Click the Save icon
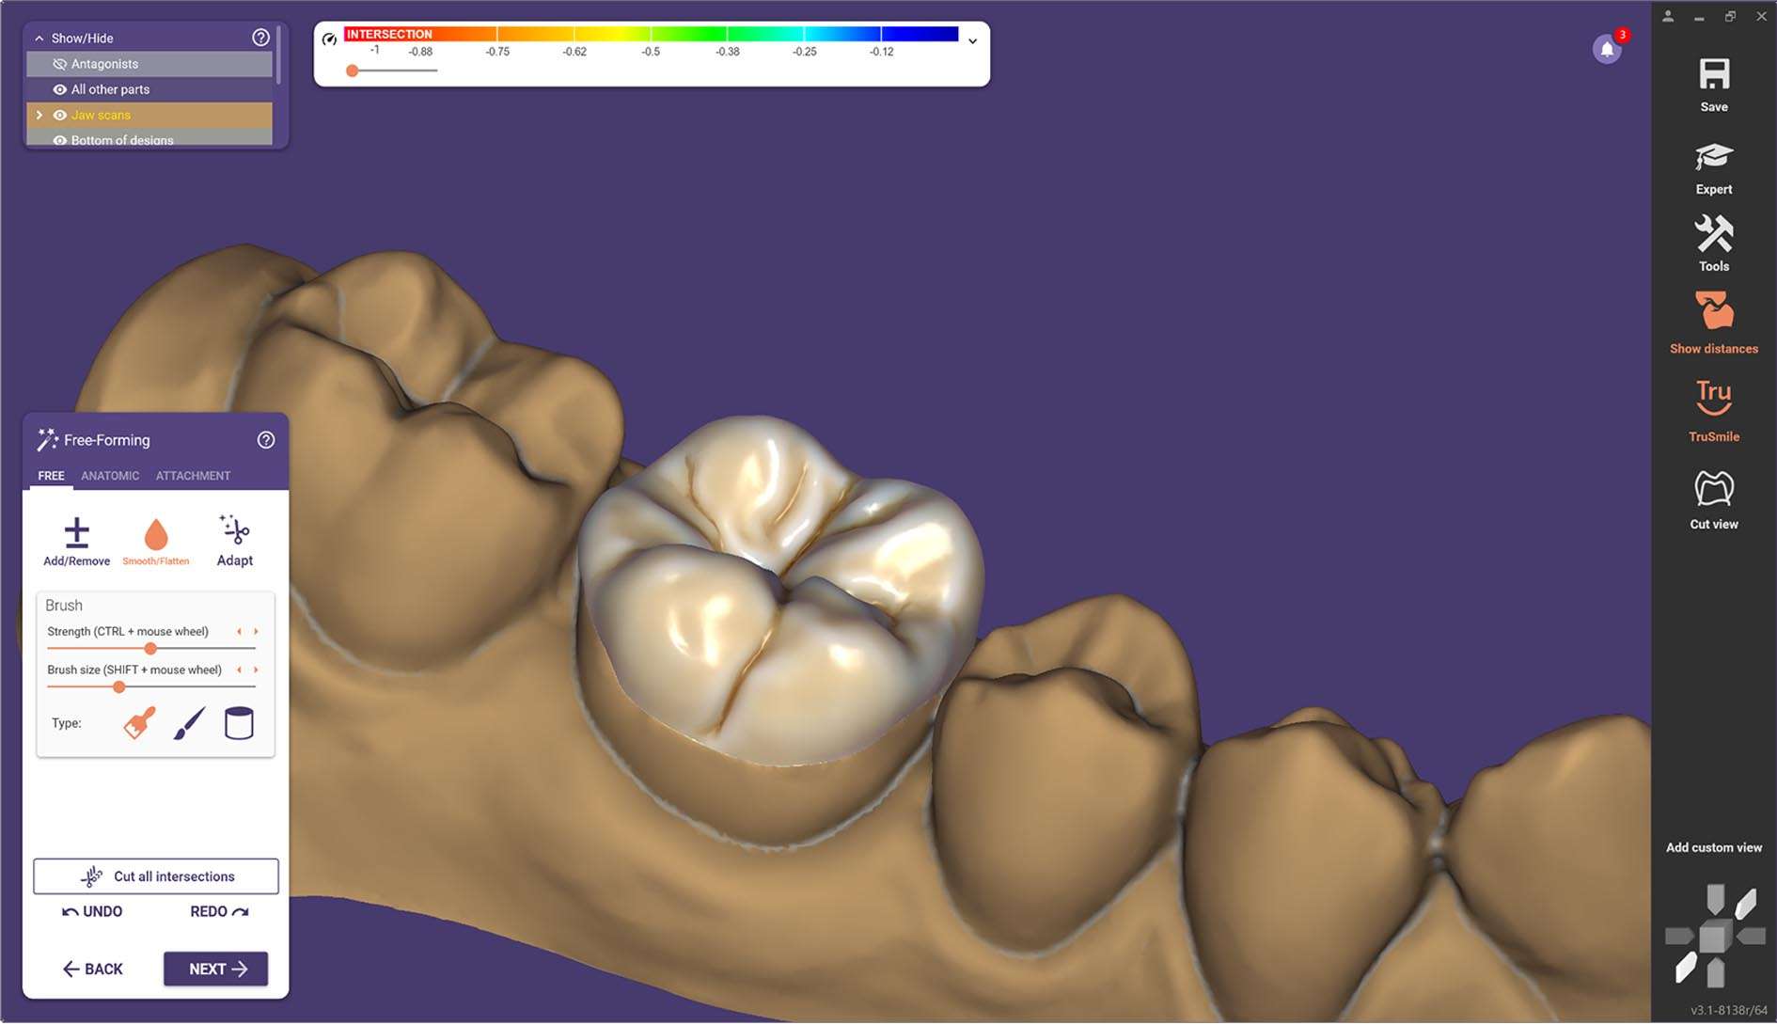 click(x=1713, y=75)
